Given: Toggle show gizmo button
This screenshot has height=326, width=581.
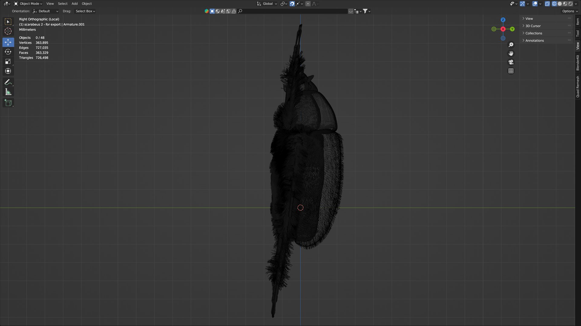Looking at the screenshot, I should tap(522, 4).
